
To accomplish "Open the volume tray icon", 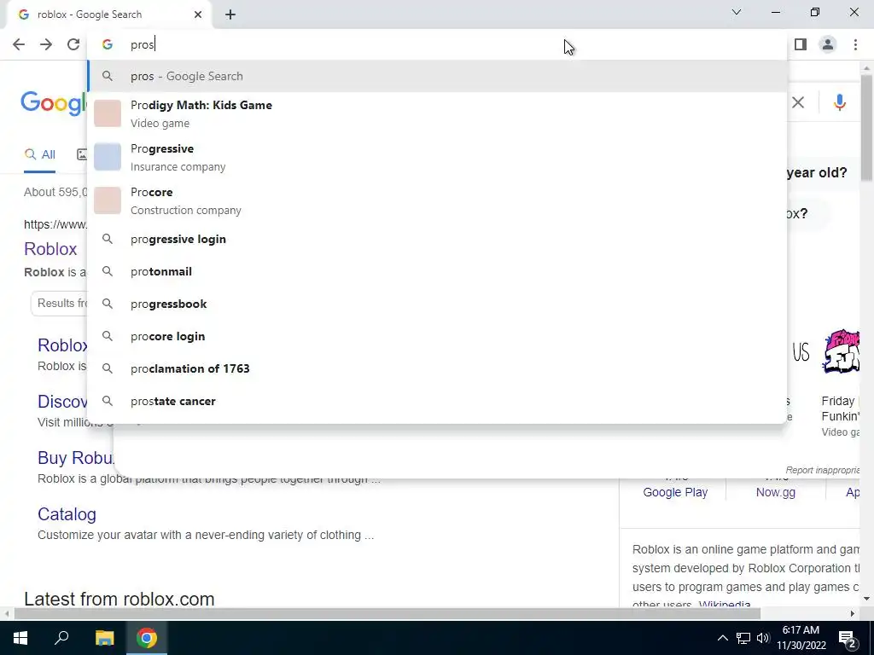I will tap(762, 638).
